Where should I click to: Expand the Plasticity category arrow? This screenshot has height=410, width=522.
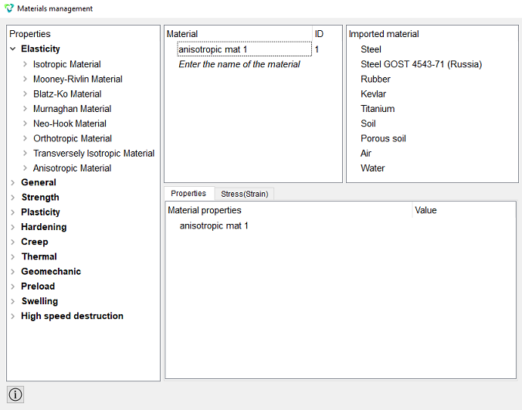point(13,212)
